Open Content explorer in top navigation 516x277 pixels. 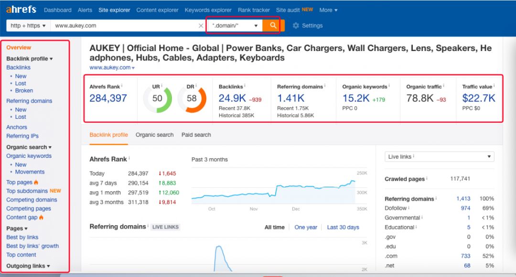(x=157, y=10)
